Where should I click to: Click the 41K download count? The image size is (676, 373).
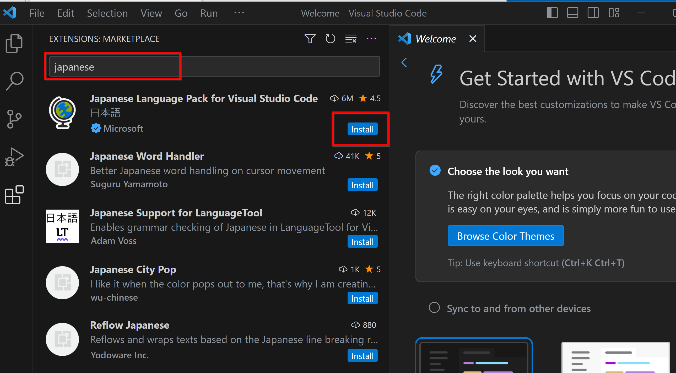click(x=347, y=156)
